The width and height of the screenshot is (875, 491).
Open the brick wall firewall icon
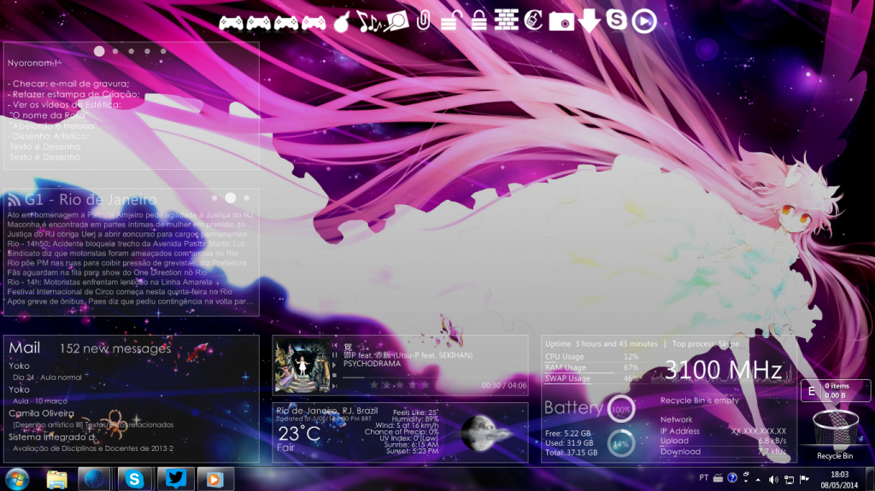(507, 20)
